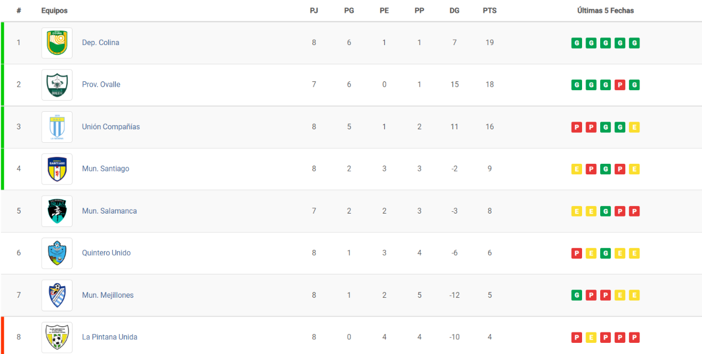702x354 pixels.
Task: Click Mun. Mejillones' green G result badge
Action: [577, 295]
